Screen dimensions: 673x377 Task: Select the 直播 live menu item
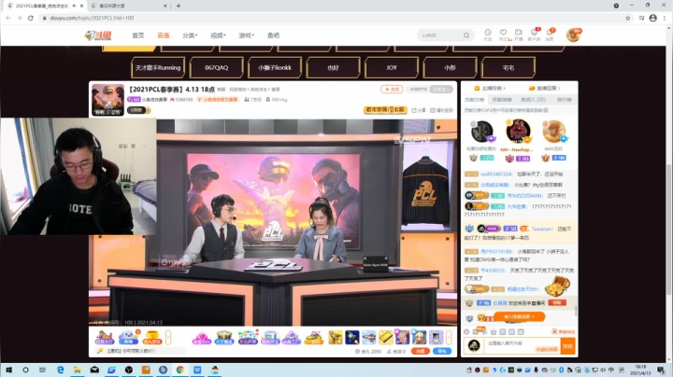[163, 35]
